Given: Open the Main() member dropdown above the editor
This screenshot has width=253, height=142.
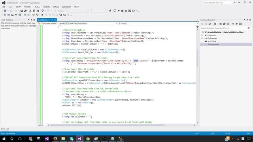Looking at the screenshot, I should (x=198, y=24).
